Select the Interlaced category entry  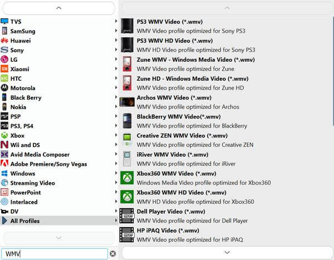coord(59,202)
